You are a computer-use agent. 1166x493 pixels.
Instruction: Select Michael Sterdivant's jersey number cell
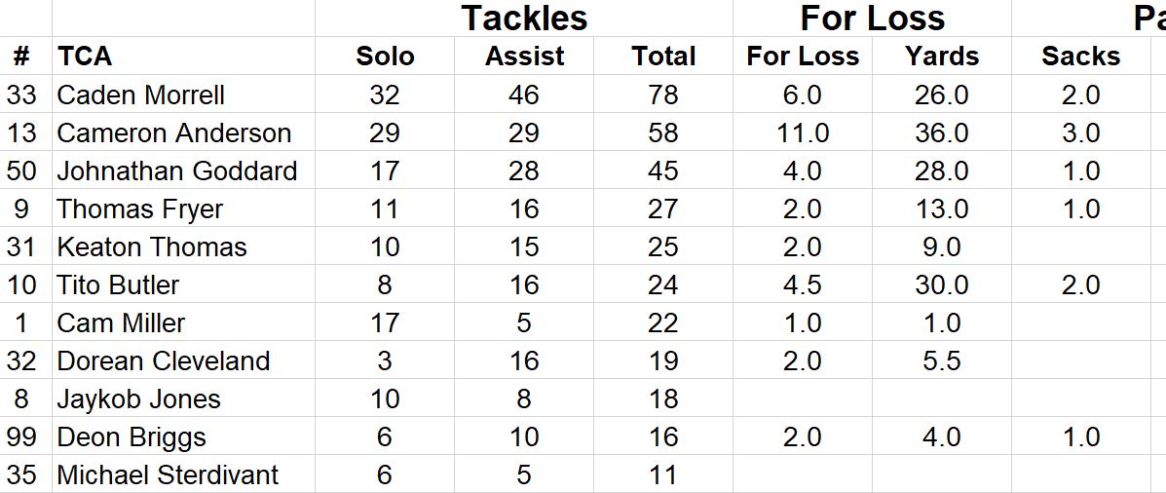coord(20,474)
